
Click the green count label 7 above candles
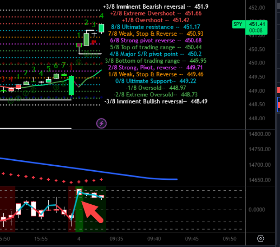[63, 65]
